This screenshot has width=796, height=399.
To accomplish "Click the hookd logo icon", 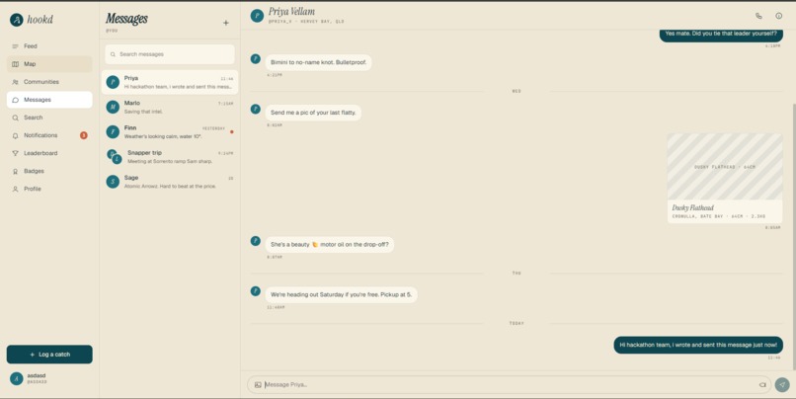I will click(x=16, y=20).
